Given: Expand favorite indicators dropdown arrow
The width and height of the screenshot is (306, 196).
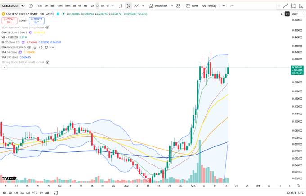Looking at the screenshot, I should pyautogui.click(x=172, y=6).
